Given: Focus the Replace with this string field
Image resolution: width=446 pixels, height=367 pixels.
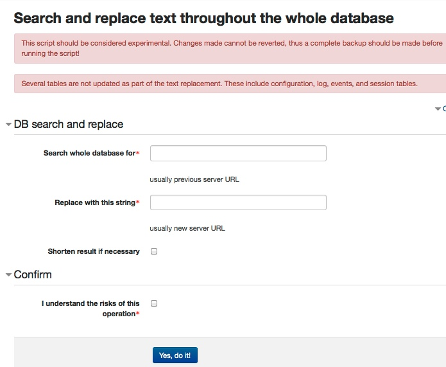Looking at the screenshot, I should pos(238,202).
